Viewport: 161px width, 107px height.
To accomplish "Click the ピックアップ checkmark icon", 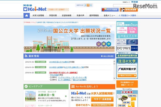I will [26, 86].
